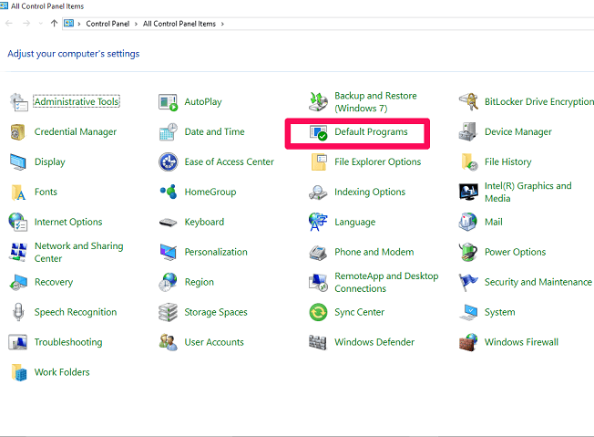
Task: Open the File History link
Action: pos(507,162)
